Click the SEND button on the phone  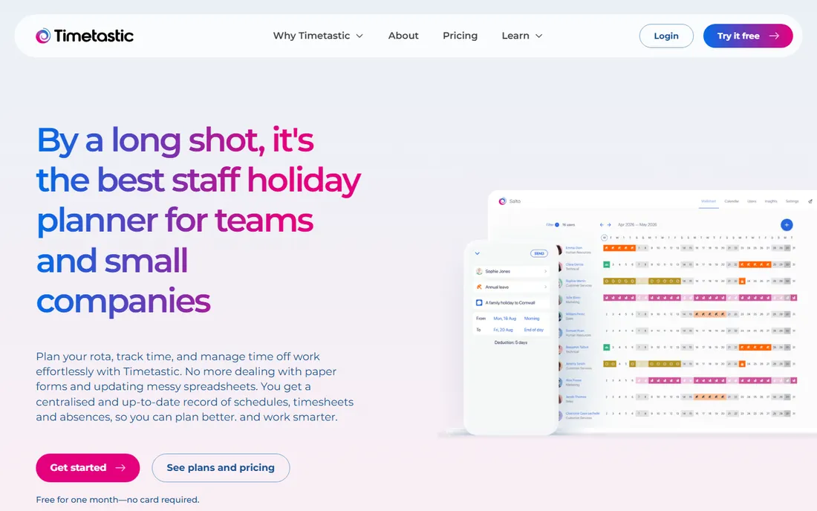coord(538,254)
